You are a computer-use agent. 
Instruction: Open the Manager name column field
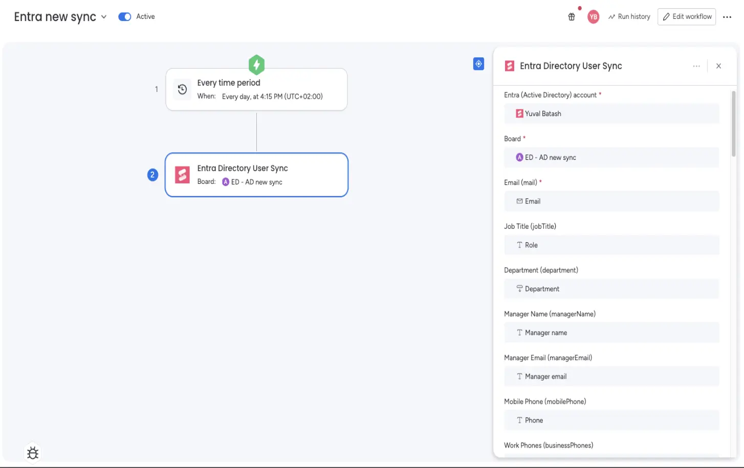coord(611,333)
